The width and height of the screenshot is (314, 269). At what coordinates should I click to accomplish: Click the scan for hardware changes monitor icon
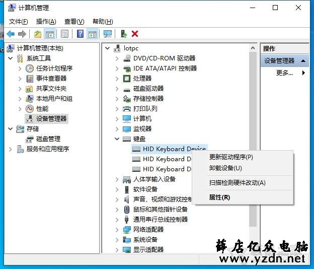[108, 34]
